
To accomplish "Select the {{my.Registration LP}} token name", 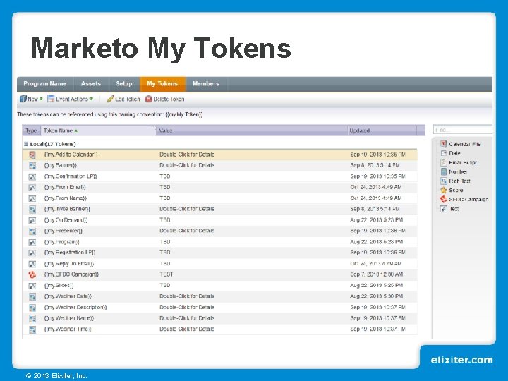I will (70, 253).
